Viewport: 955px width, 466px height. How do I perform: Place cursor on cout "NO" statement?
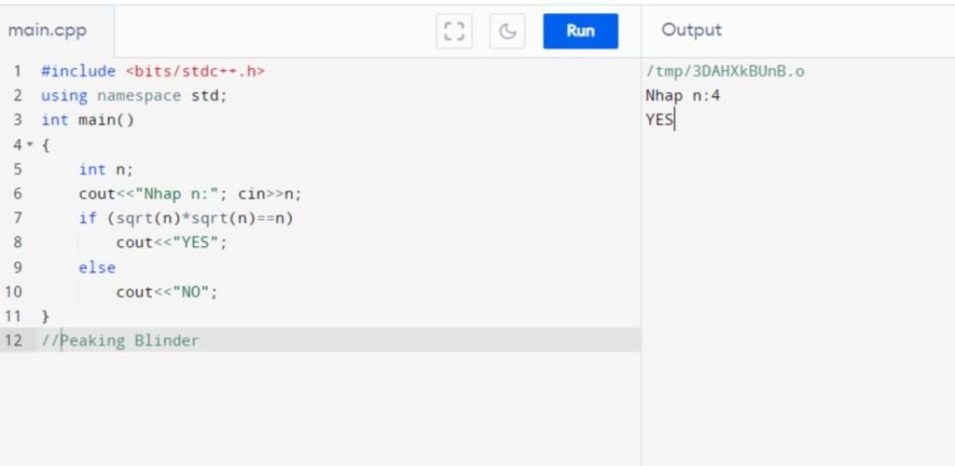tap(167, 292)
